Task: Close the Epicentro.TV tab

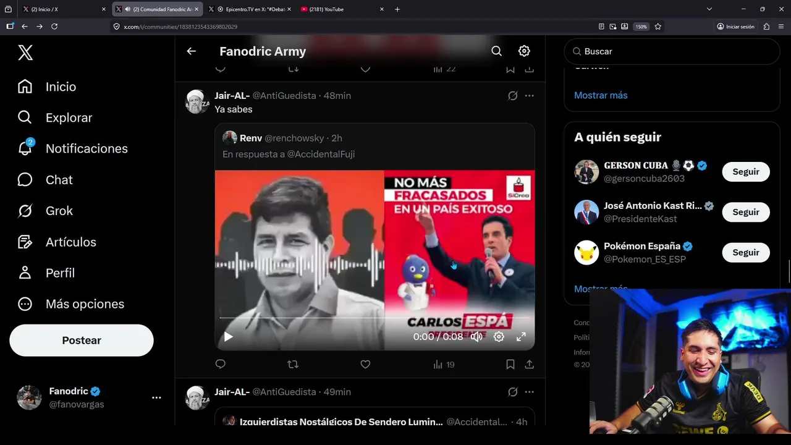Action: 289,9
